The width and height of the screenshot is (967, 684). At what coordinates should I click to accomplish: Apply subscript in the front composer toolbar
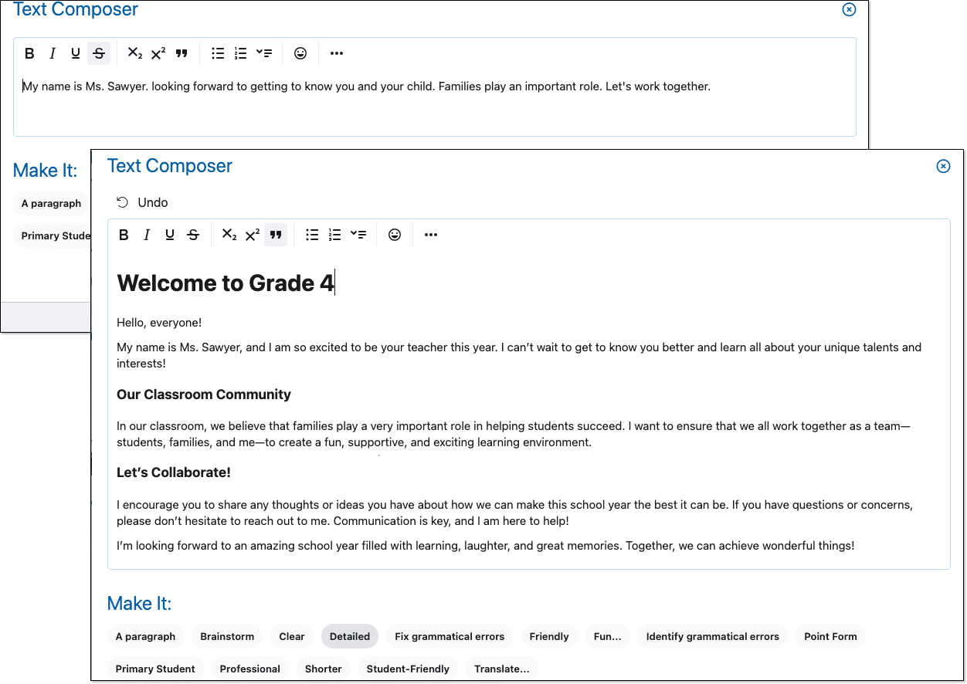pos(229,235)
